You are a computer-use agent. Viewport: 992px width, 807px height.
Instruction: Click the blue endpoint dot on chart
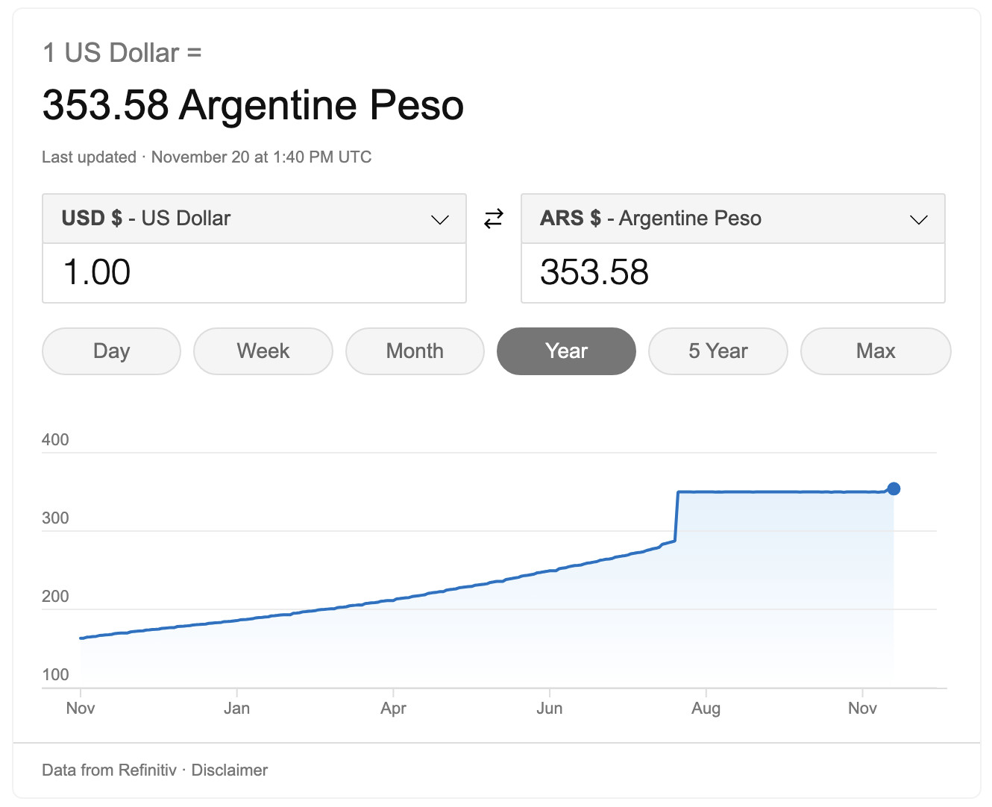[x=894, y=489]
